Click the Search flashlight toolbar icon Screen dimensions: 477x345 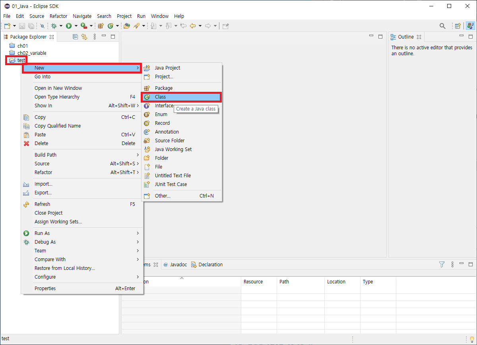click(x=136, y=26)
